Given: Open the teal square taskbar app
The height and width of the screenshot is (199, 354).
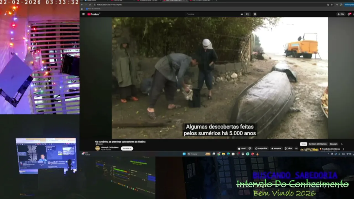Looking at the screenshot, I should click(x=248, y=154).
